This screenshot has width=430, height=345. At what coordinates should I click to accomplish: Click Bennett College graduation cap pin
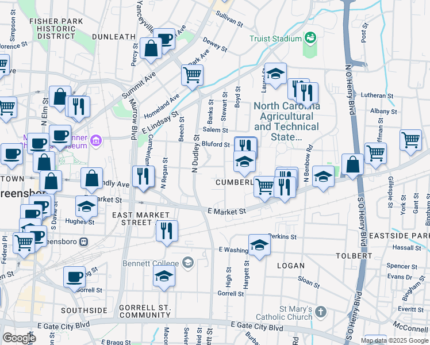(188, 263)
